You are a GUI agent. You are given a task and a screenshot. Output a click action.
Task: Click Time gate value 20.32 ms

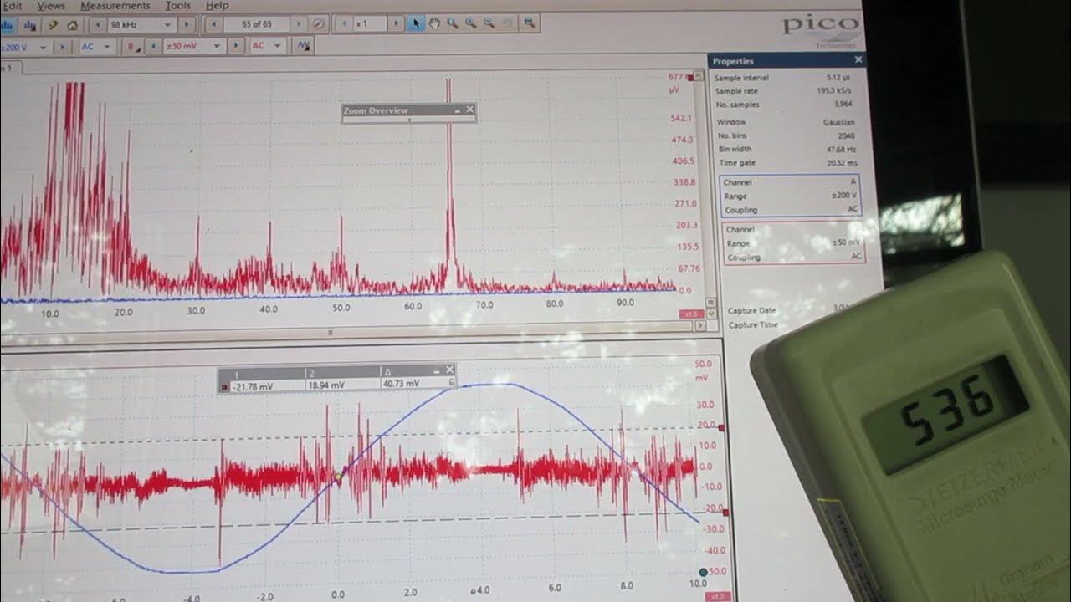click(841, 163)
